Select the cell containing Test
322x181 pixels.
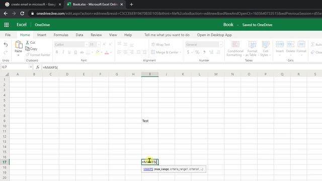(150, 121)
